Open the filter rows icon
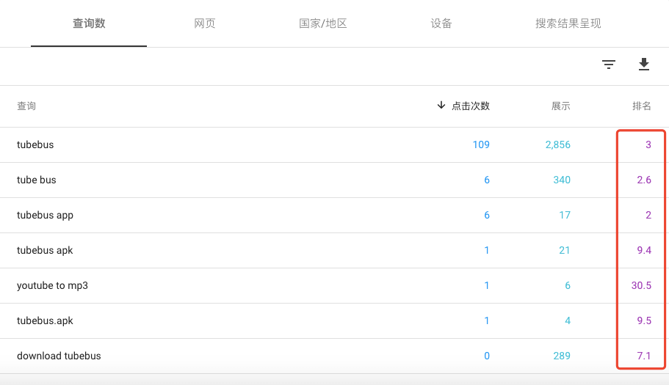Screen dimensions: 669x385 coord(608,65)
